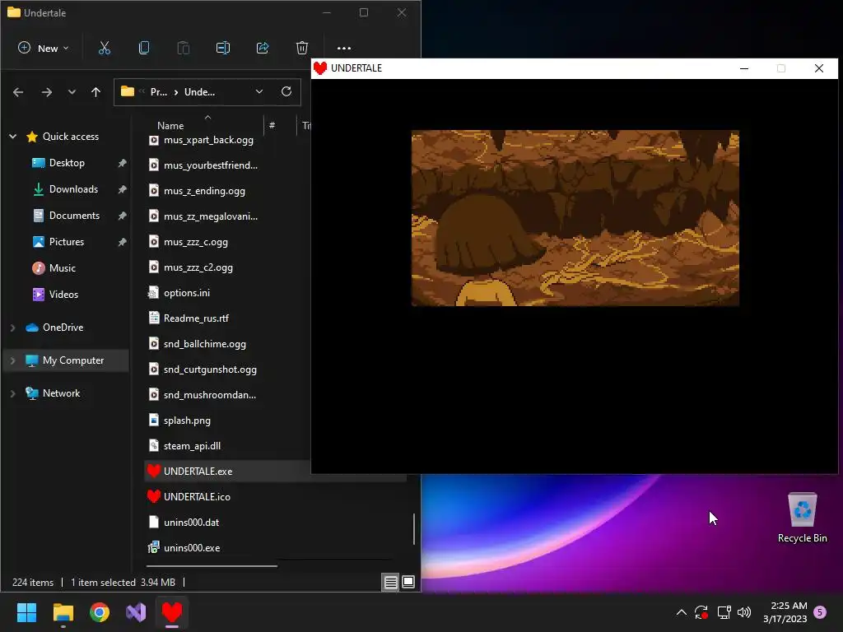Open Desktop in Quick access

point(67,163)
